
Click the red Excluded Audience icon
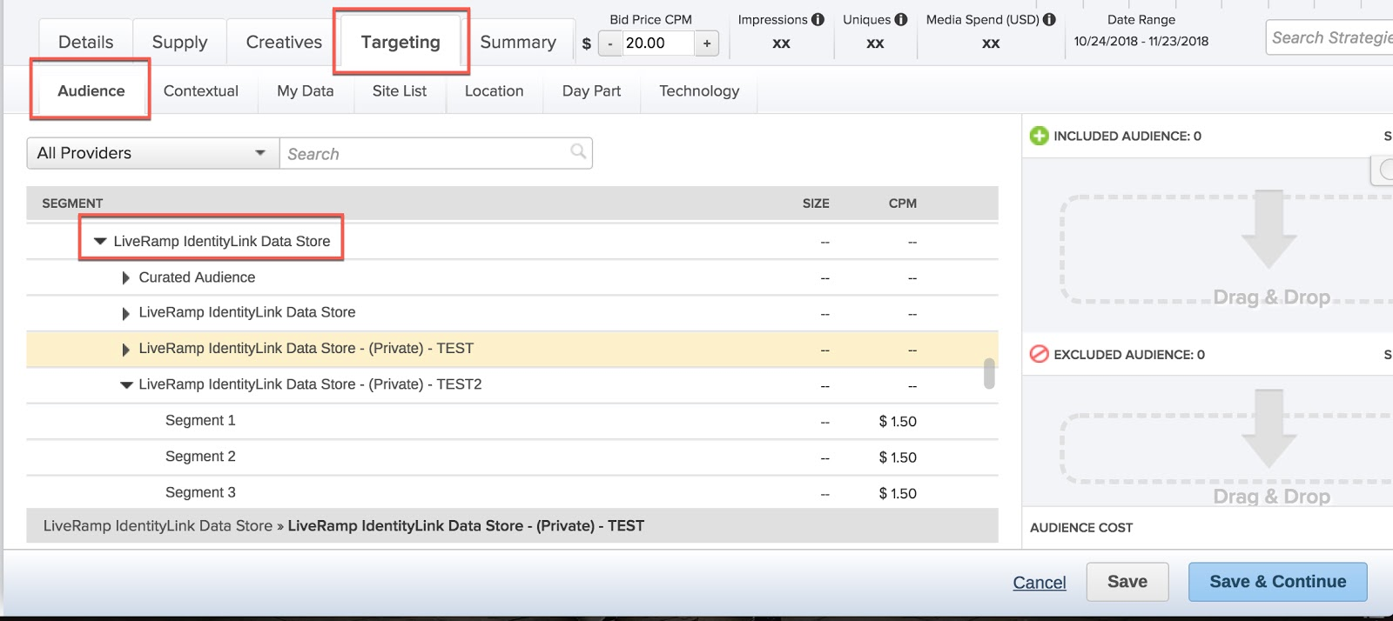pos(1039,354)
